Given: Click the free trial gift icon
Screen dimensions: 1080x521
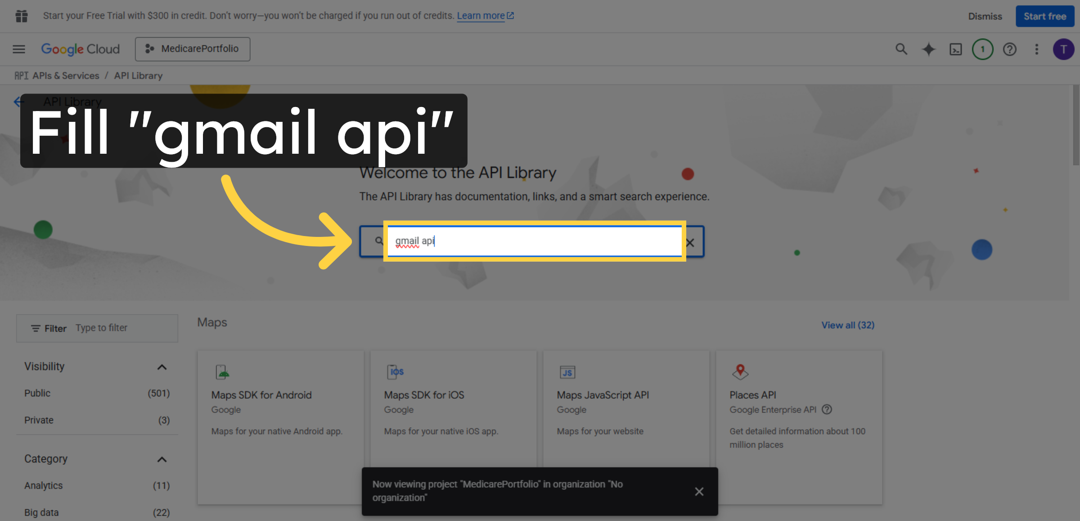Looking at the screenshot, I should click(x=21, y=16).
